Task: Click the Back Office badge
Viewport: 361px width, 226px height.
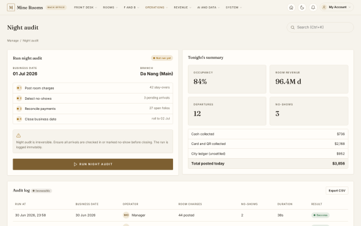Action: point(56,8)
